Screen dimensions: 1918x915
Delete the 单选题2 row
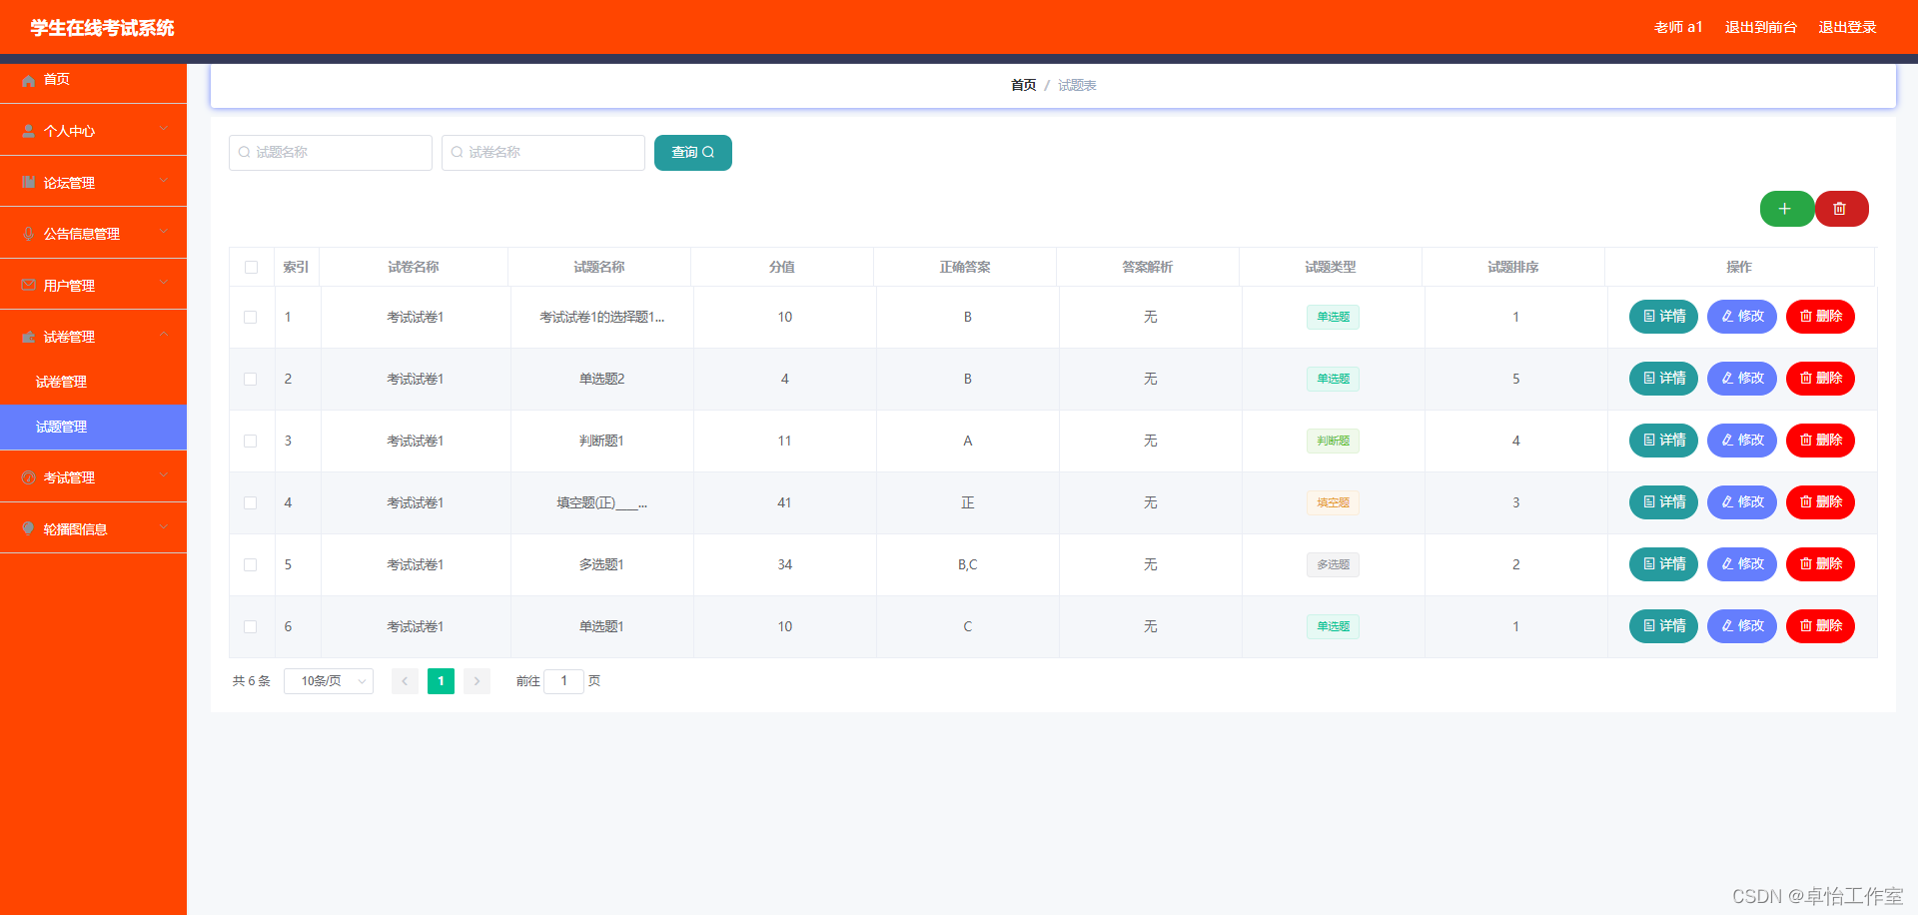tap(1820, 379)
